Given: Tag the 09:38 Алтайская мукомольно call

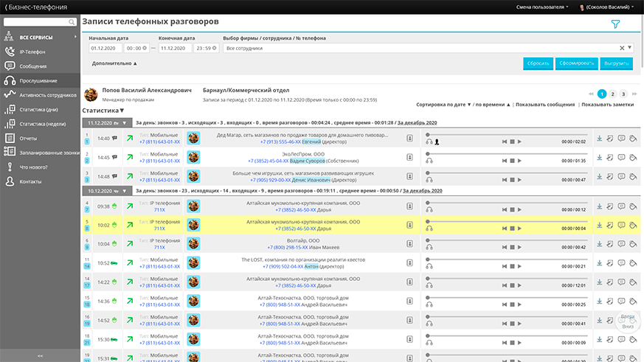Looking at the screenshot, I should tap(633, 206).
